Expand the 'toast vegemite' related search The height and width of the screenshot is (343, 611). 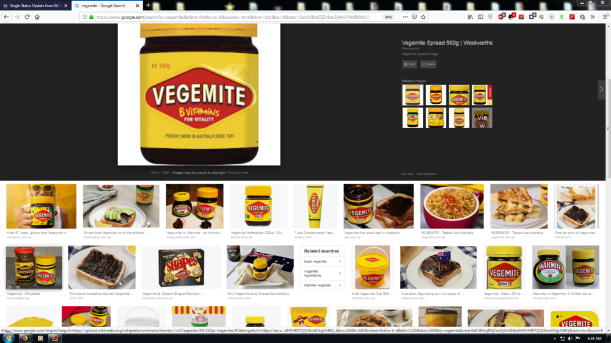coord(323,262)
